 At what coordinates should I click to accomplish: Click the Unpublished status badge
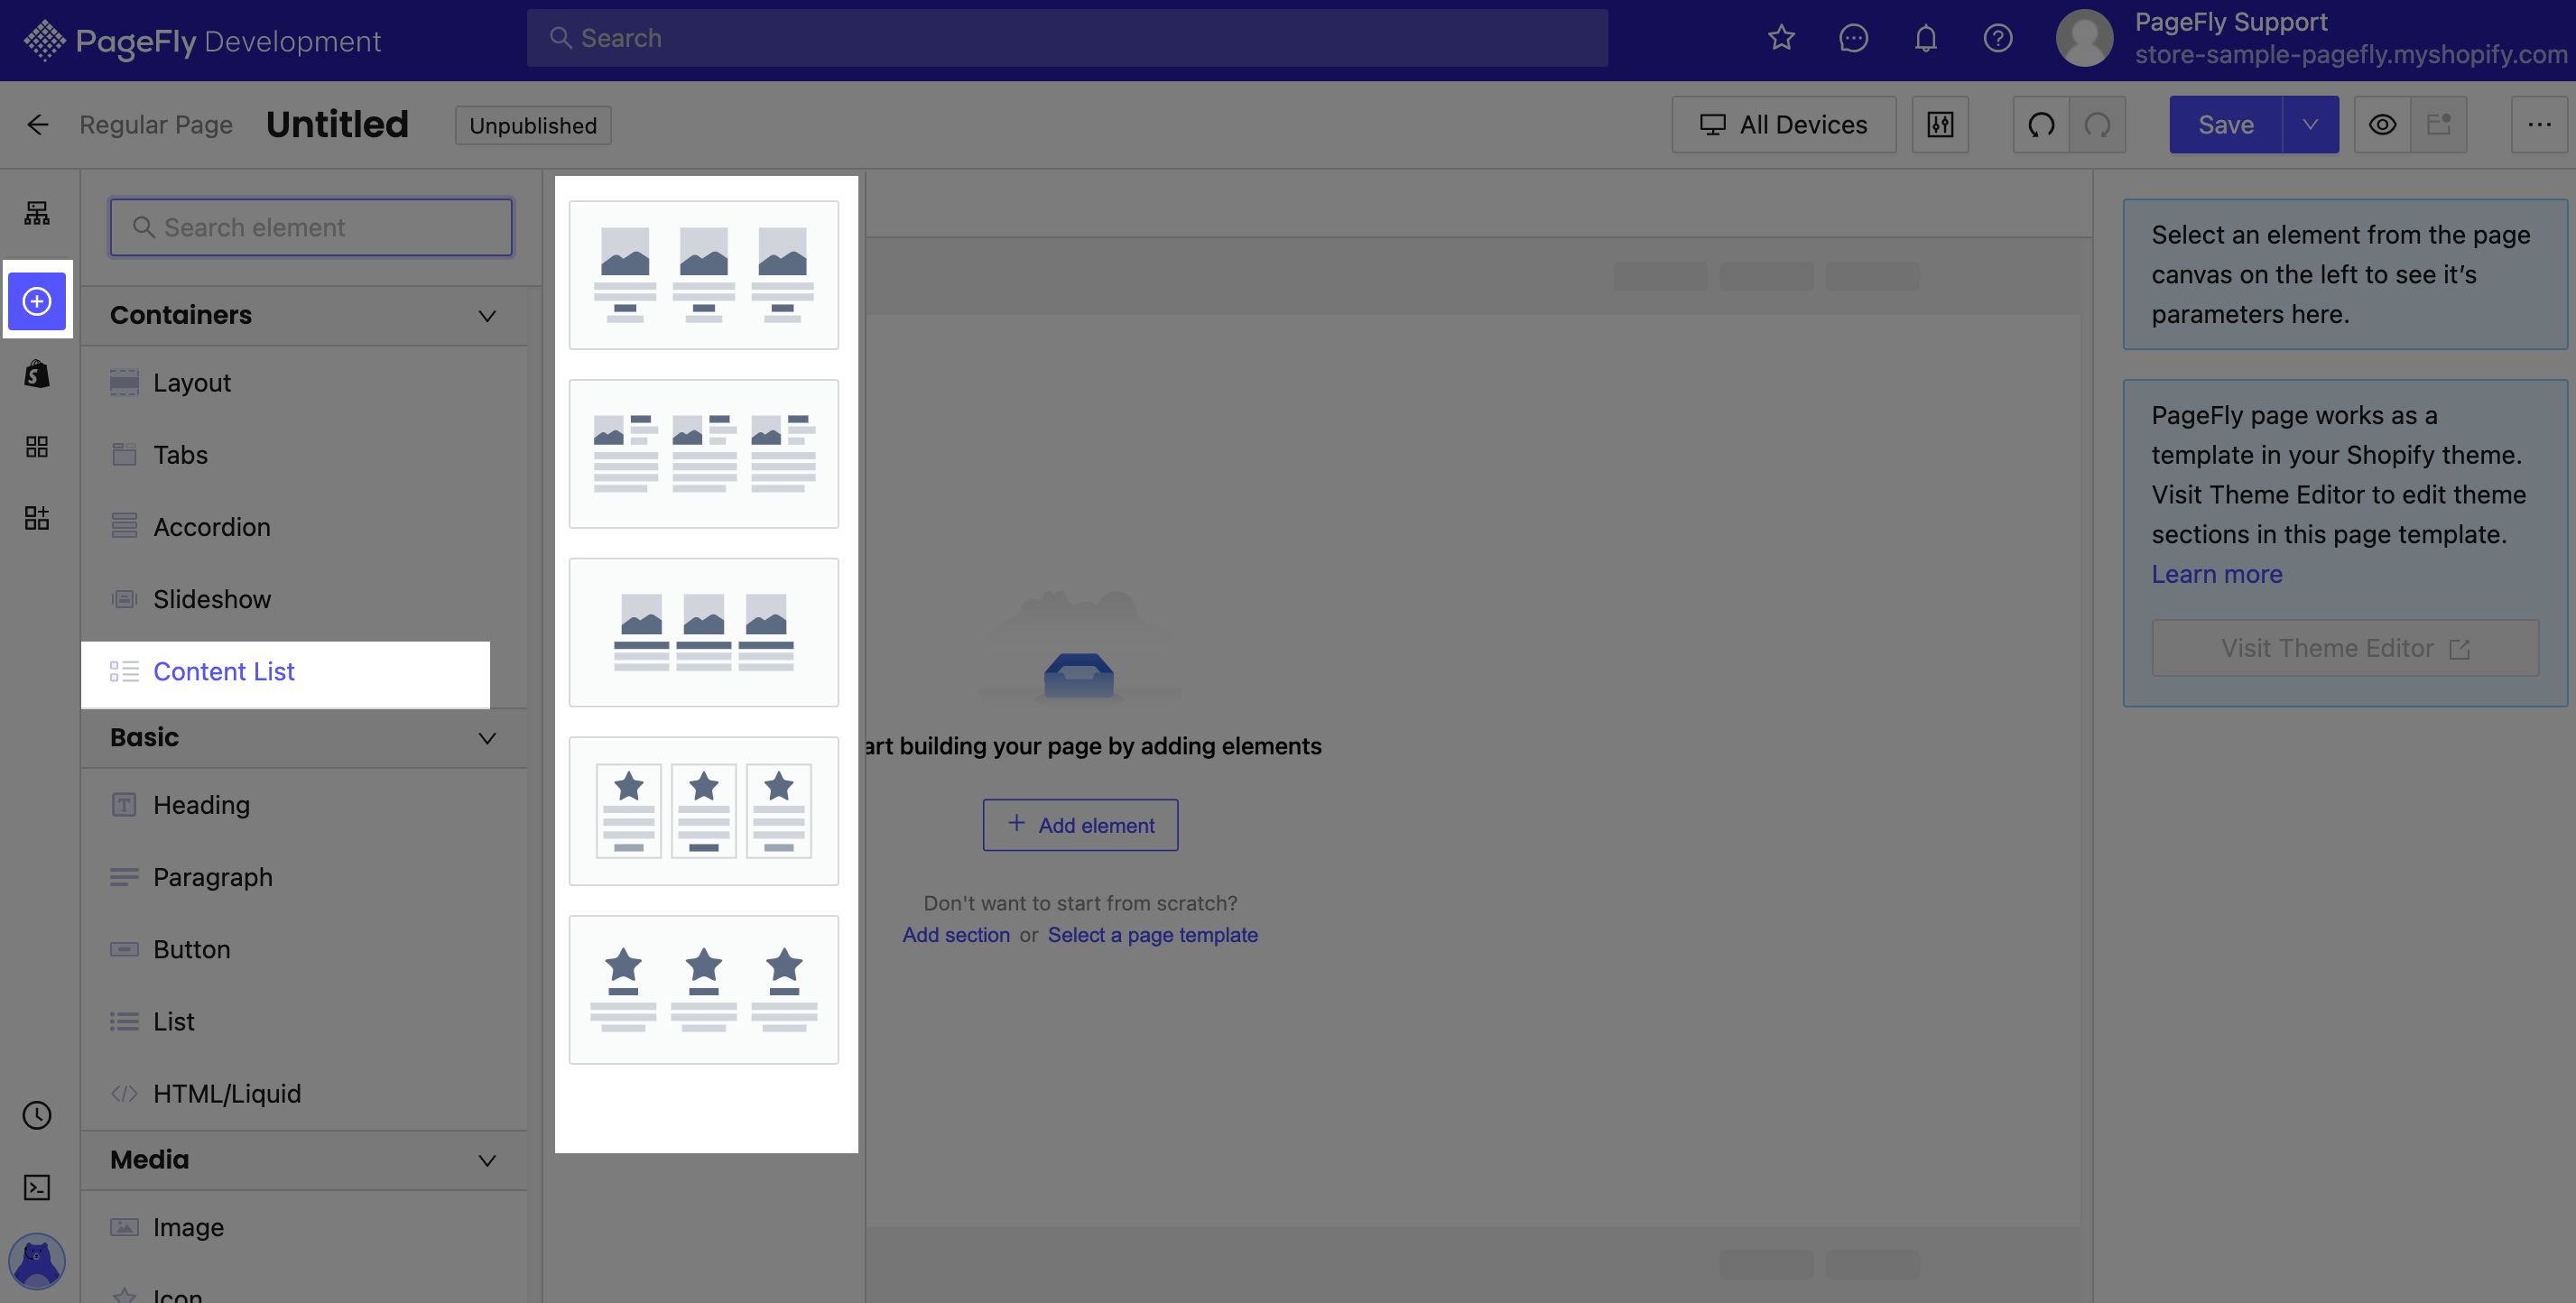[x=533, y=125]
